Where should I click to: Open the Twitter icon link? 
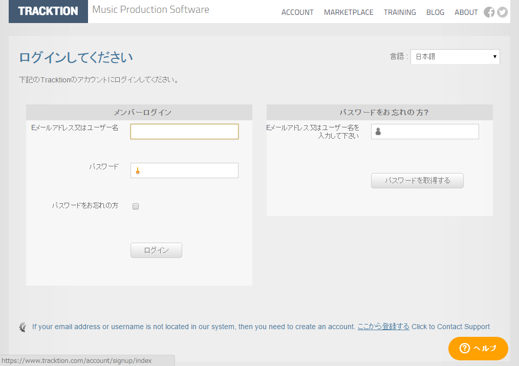[x=502, y=12]
